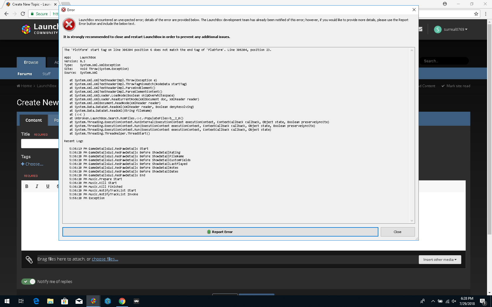This screenshot has width=492, height=307.
Task: Dismiss error window with X button
Action: point(414,10)
